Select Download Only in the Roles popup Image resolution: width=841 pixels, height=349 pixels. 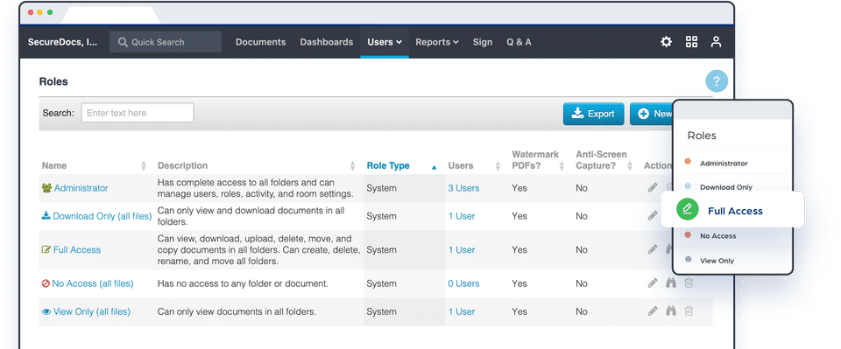(x=726, y=187)
